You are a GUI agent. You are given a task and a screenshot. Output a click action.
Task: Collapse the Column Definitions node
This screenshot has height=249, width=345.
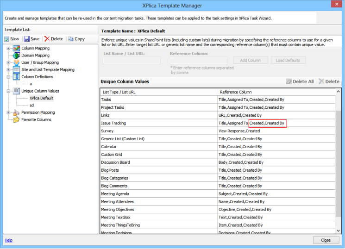click(8, 77)
